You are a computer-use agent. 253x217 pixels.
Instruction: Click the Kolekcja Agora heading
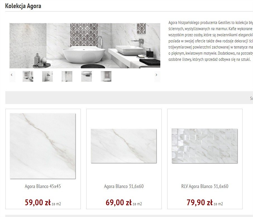pyautogui.click(x=23, y=6)
